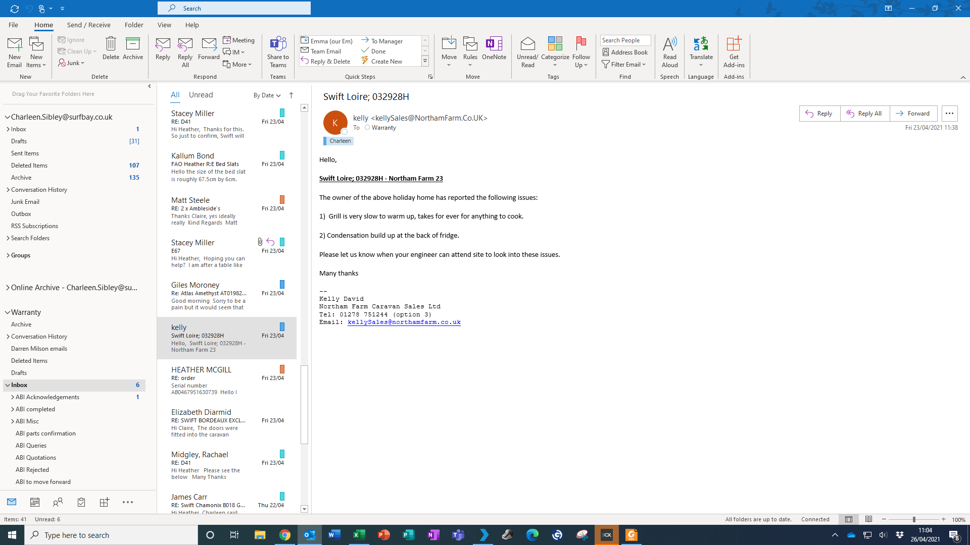Expand the ABI Acknowledgements folder
The image size is (970, 545).
point(13,397)
